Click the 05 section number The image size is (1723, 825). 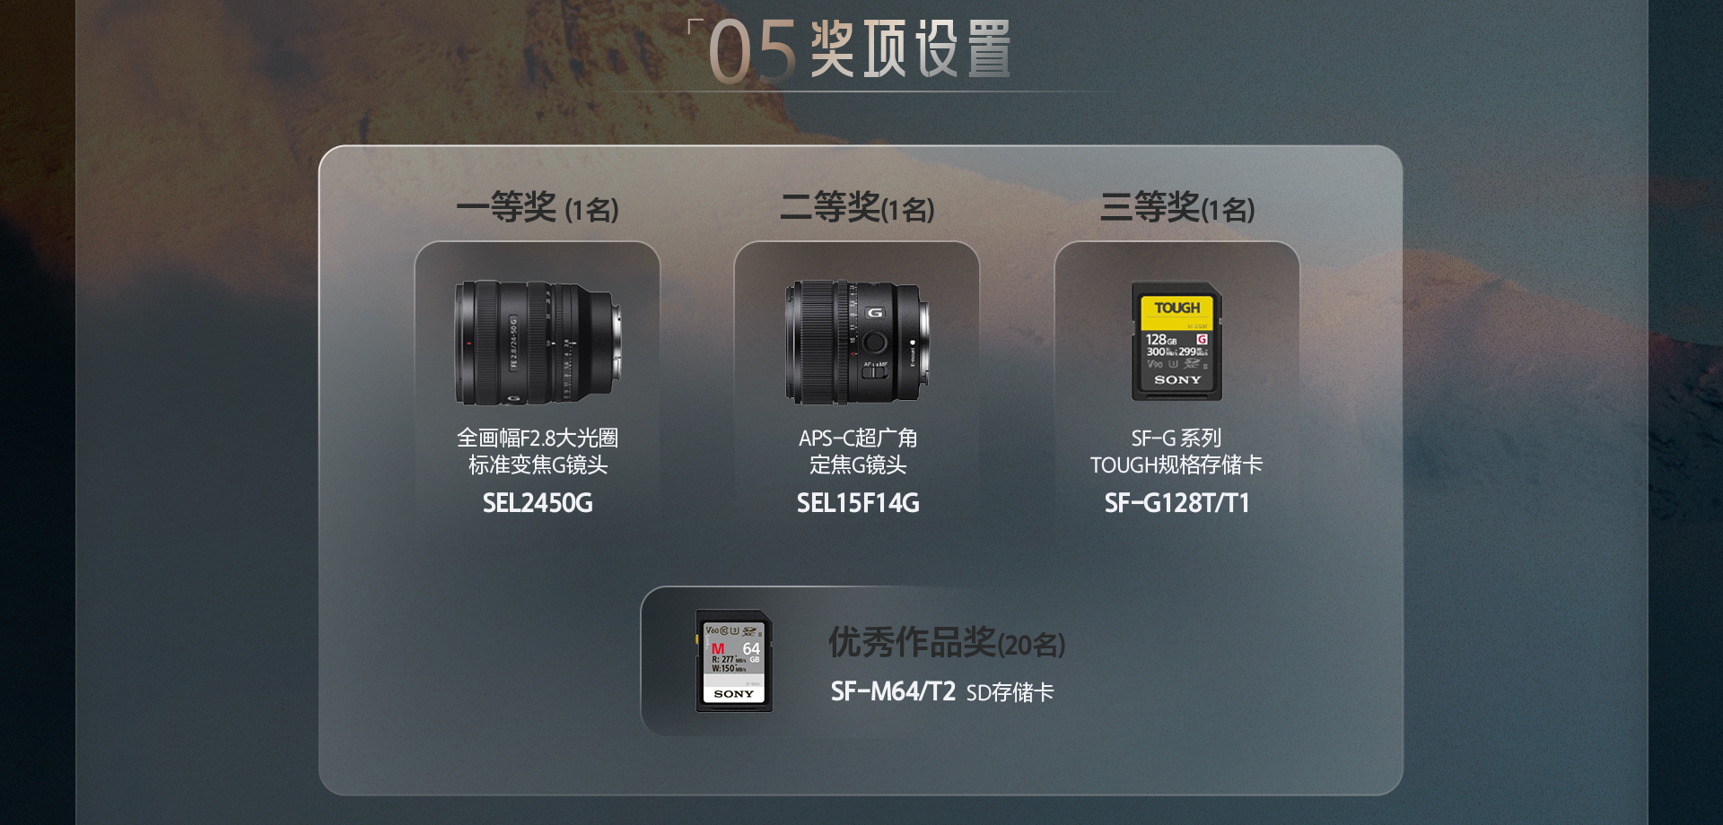point(752,52)
